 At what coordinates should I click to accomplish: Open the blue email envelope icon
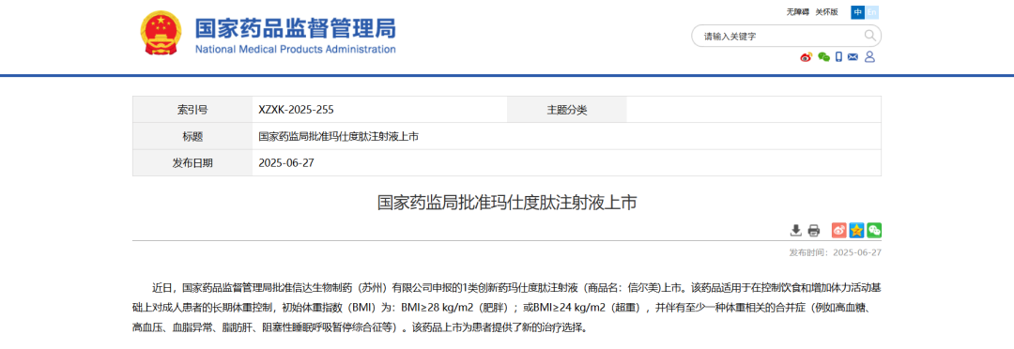[853, 57]
